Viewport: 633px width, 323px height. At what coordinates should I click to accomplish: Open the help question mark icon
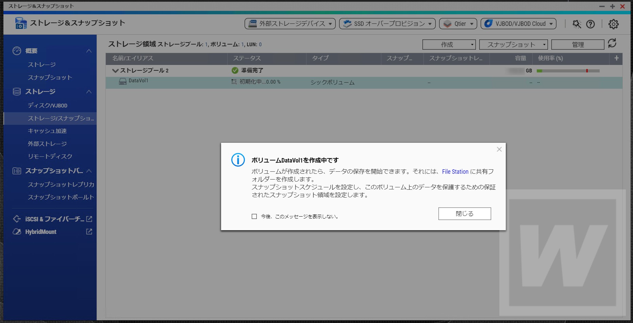click(590, 24)
